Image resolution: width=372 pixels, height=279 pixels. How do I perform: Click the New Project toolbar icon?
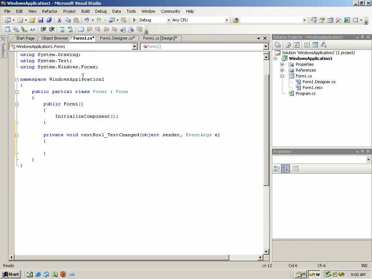point(8,20)
